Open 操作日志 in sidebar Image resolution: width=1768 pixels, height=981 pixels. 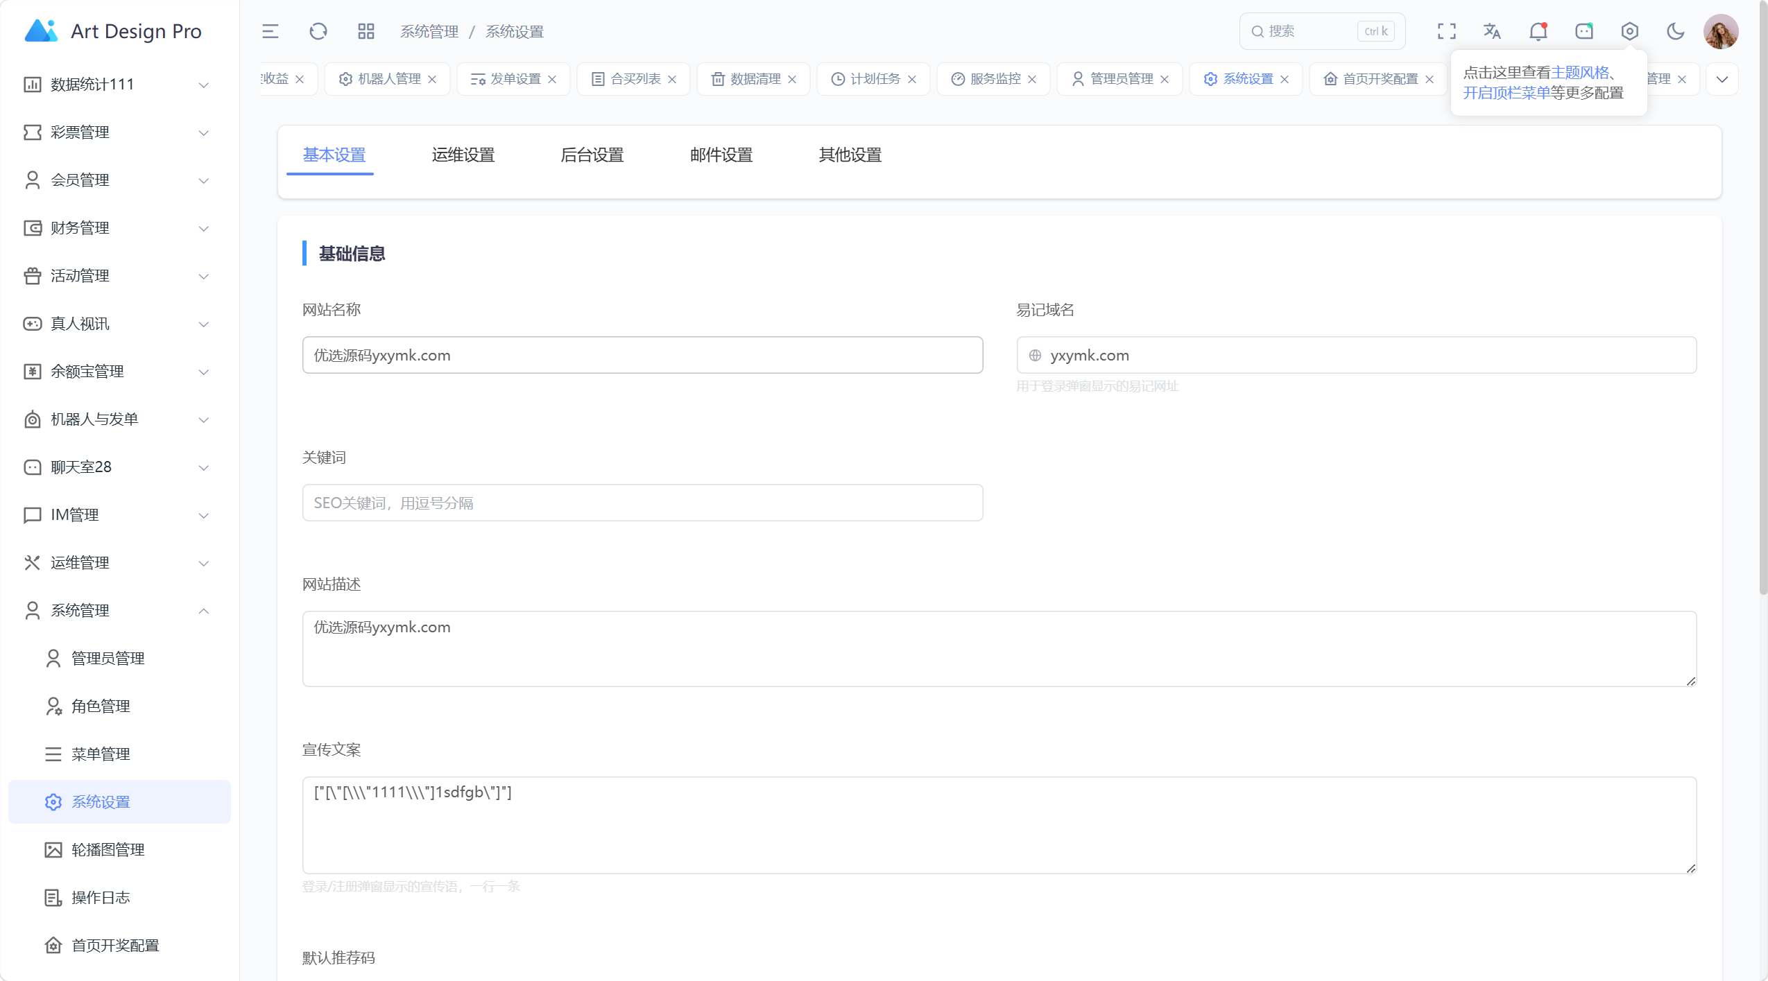click(119, 898)
